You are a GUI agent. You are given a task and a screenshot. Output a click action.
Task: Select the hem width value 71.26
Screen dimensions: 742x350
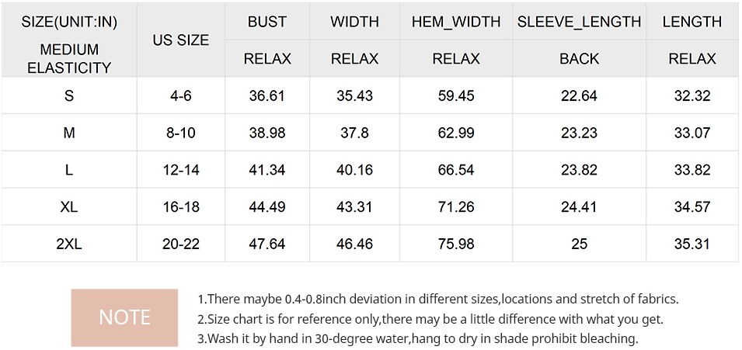456,206
